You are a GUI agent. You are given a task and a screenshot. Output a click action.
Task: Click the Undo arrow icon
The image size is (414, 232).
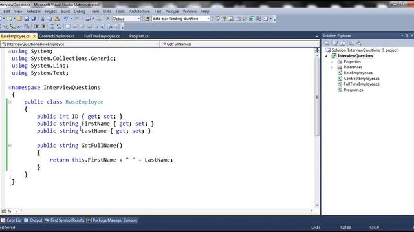point(66,19)
